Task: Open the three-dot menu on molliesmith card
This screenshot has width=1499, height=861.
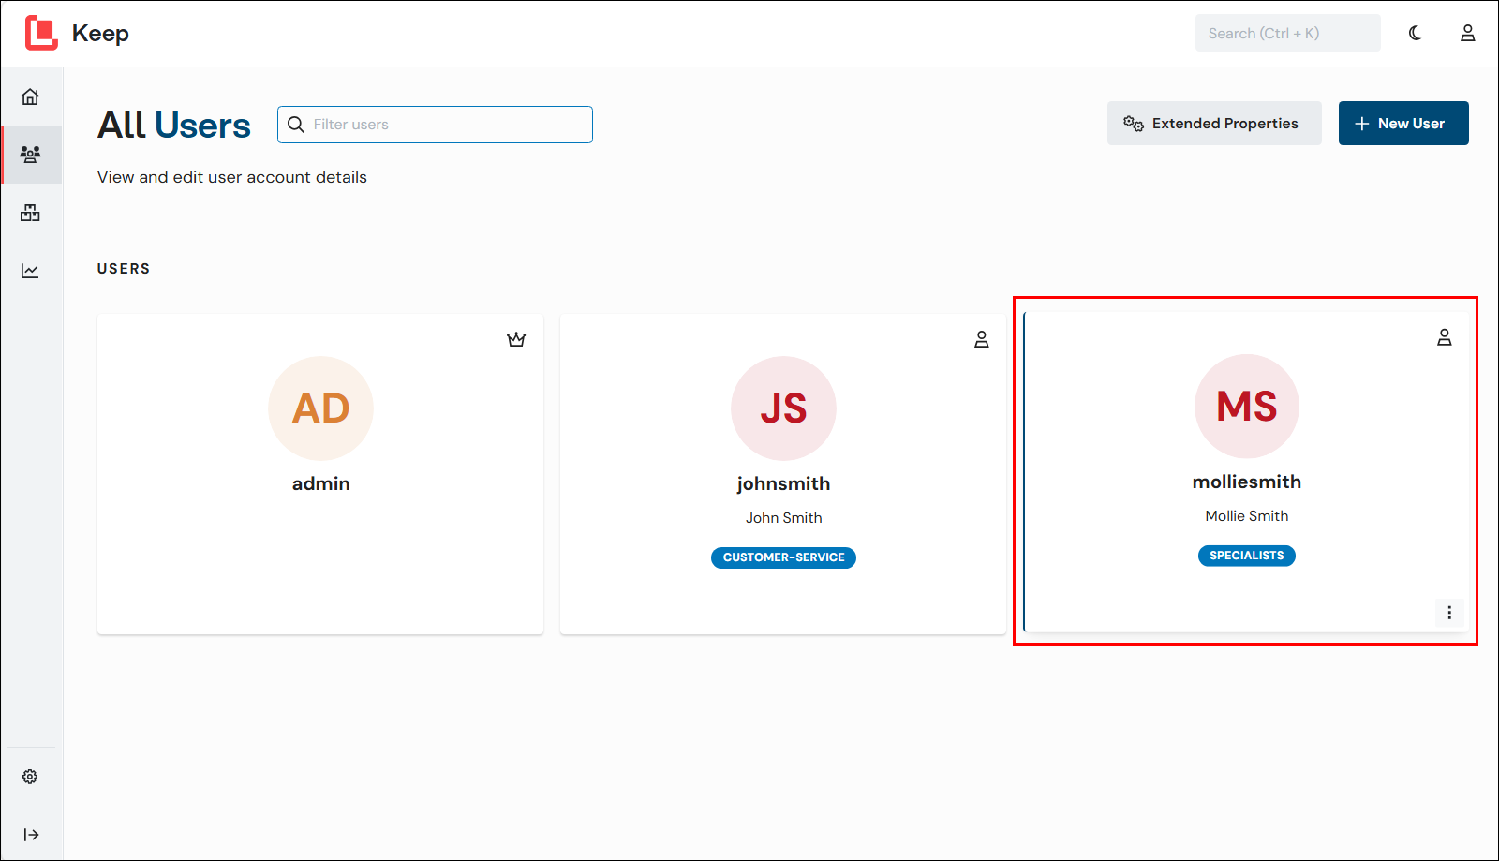Action: (x=1449, y=613)
